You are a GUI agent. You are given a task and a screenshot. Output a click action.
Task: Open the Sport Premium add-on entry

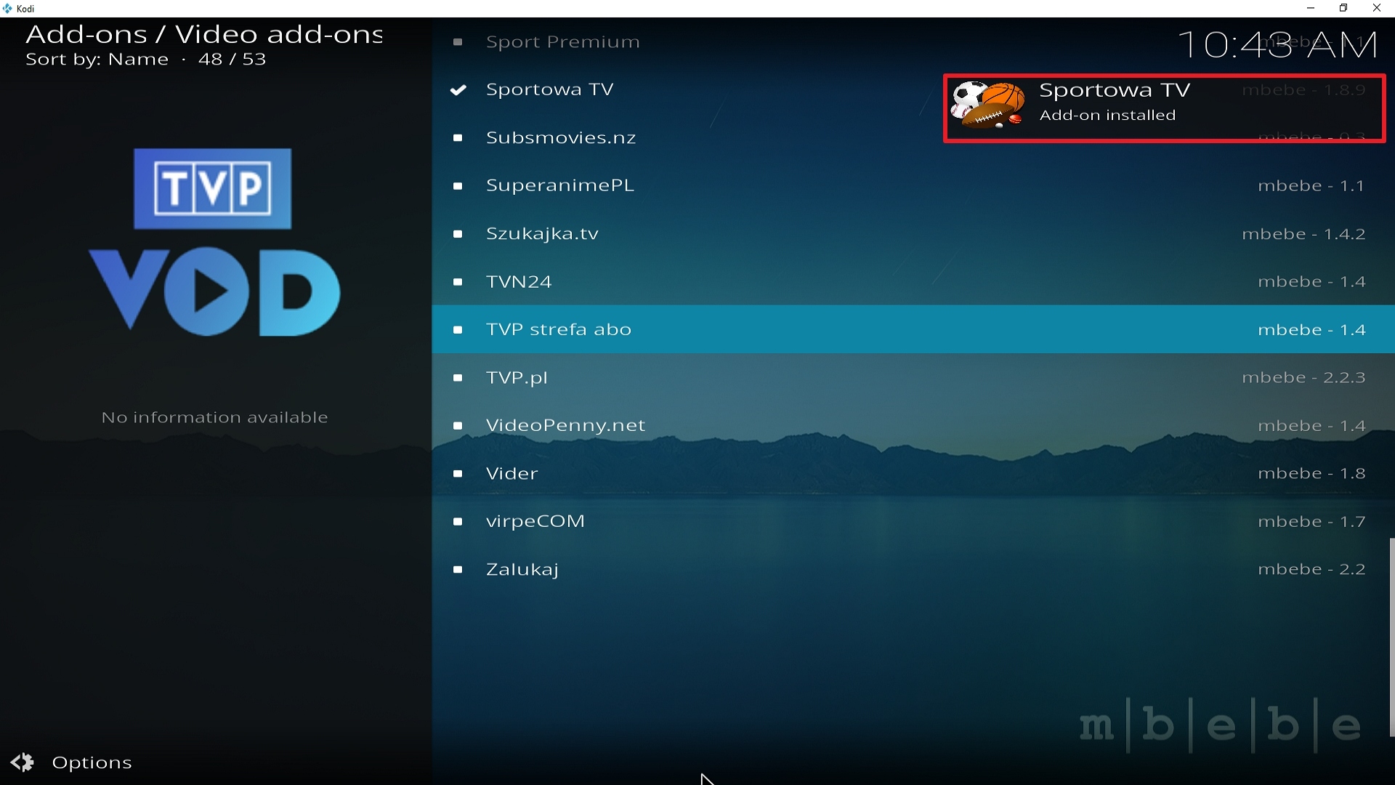point(913,42)
